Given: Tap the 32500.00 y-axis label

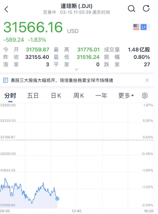Looking at the screenshot, I should tap(8, 105).
